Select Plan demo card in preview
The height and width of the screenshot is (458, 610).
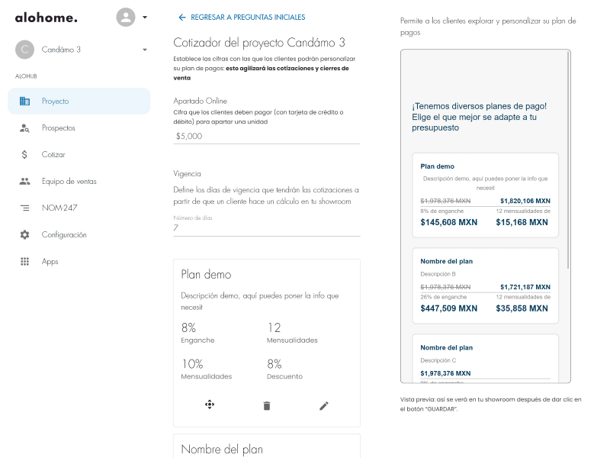pyautogui.click(x=485, y=195)
